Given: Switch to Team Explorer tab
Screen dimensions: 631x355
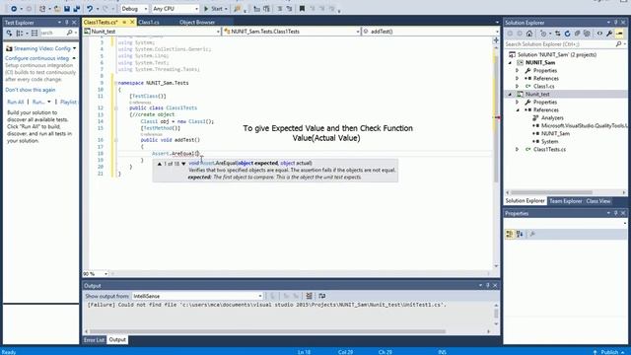Looking at the screenshot, I should point(565,201).
